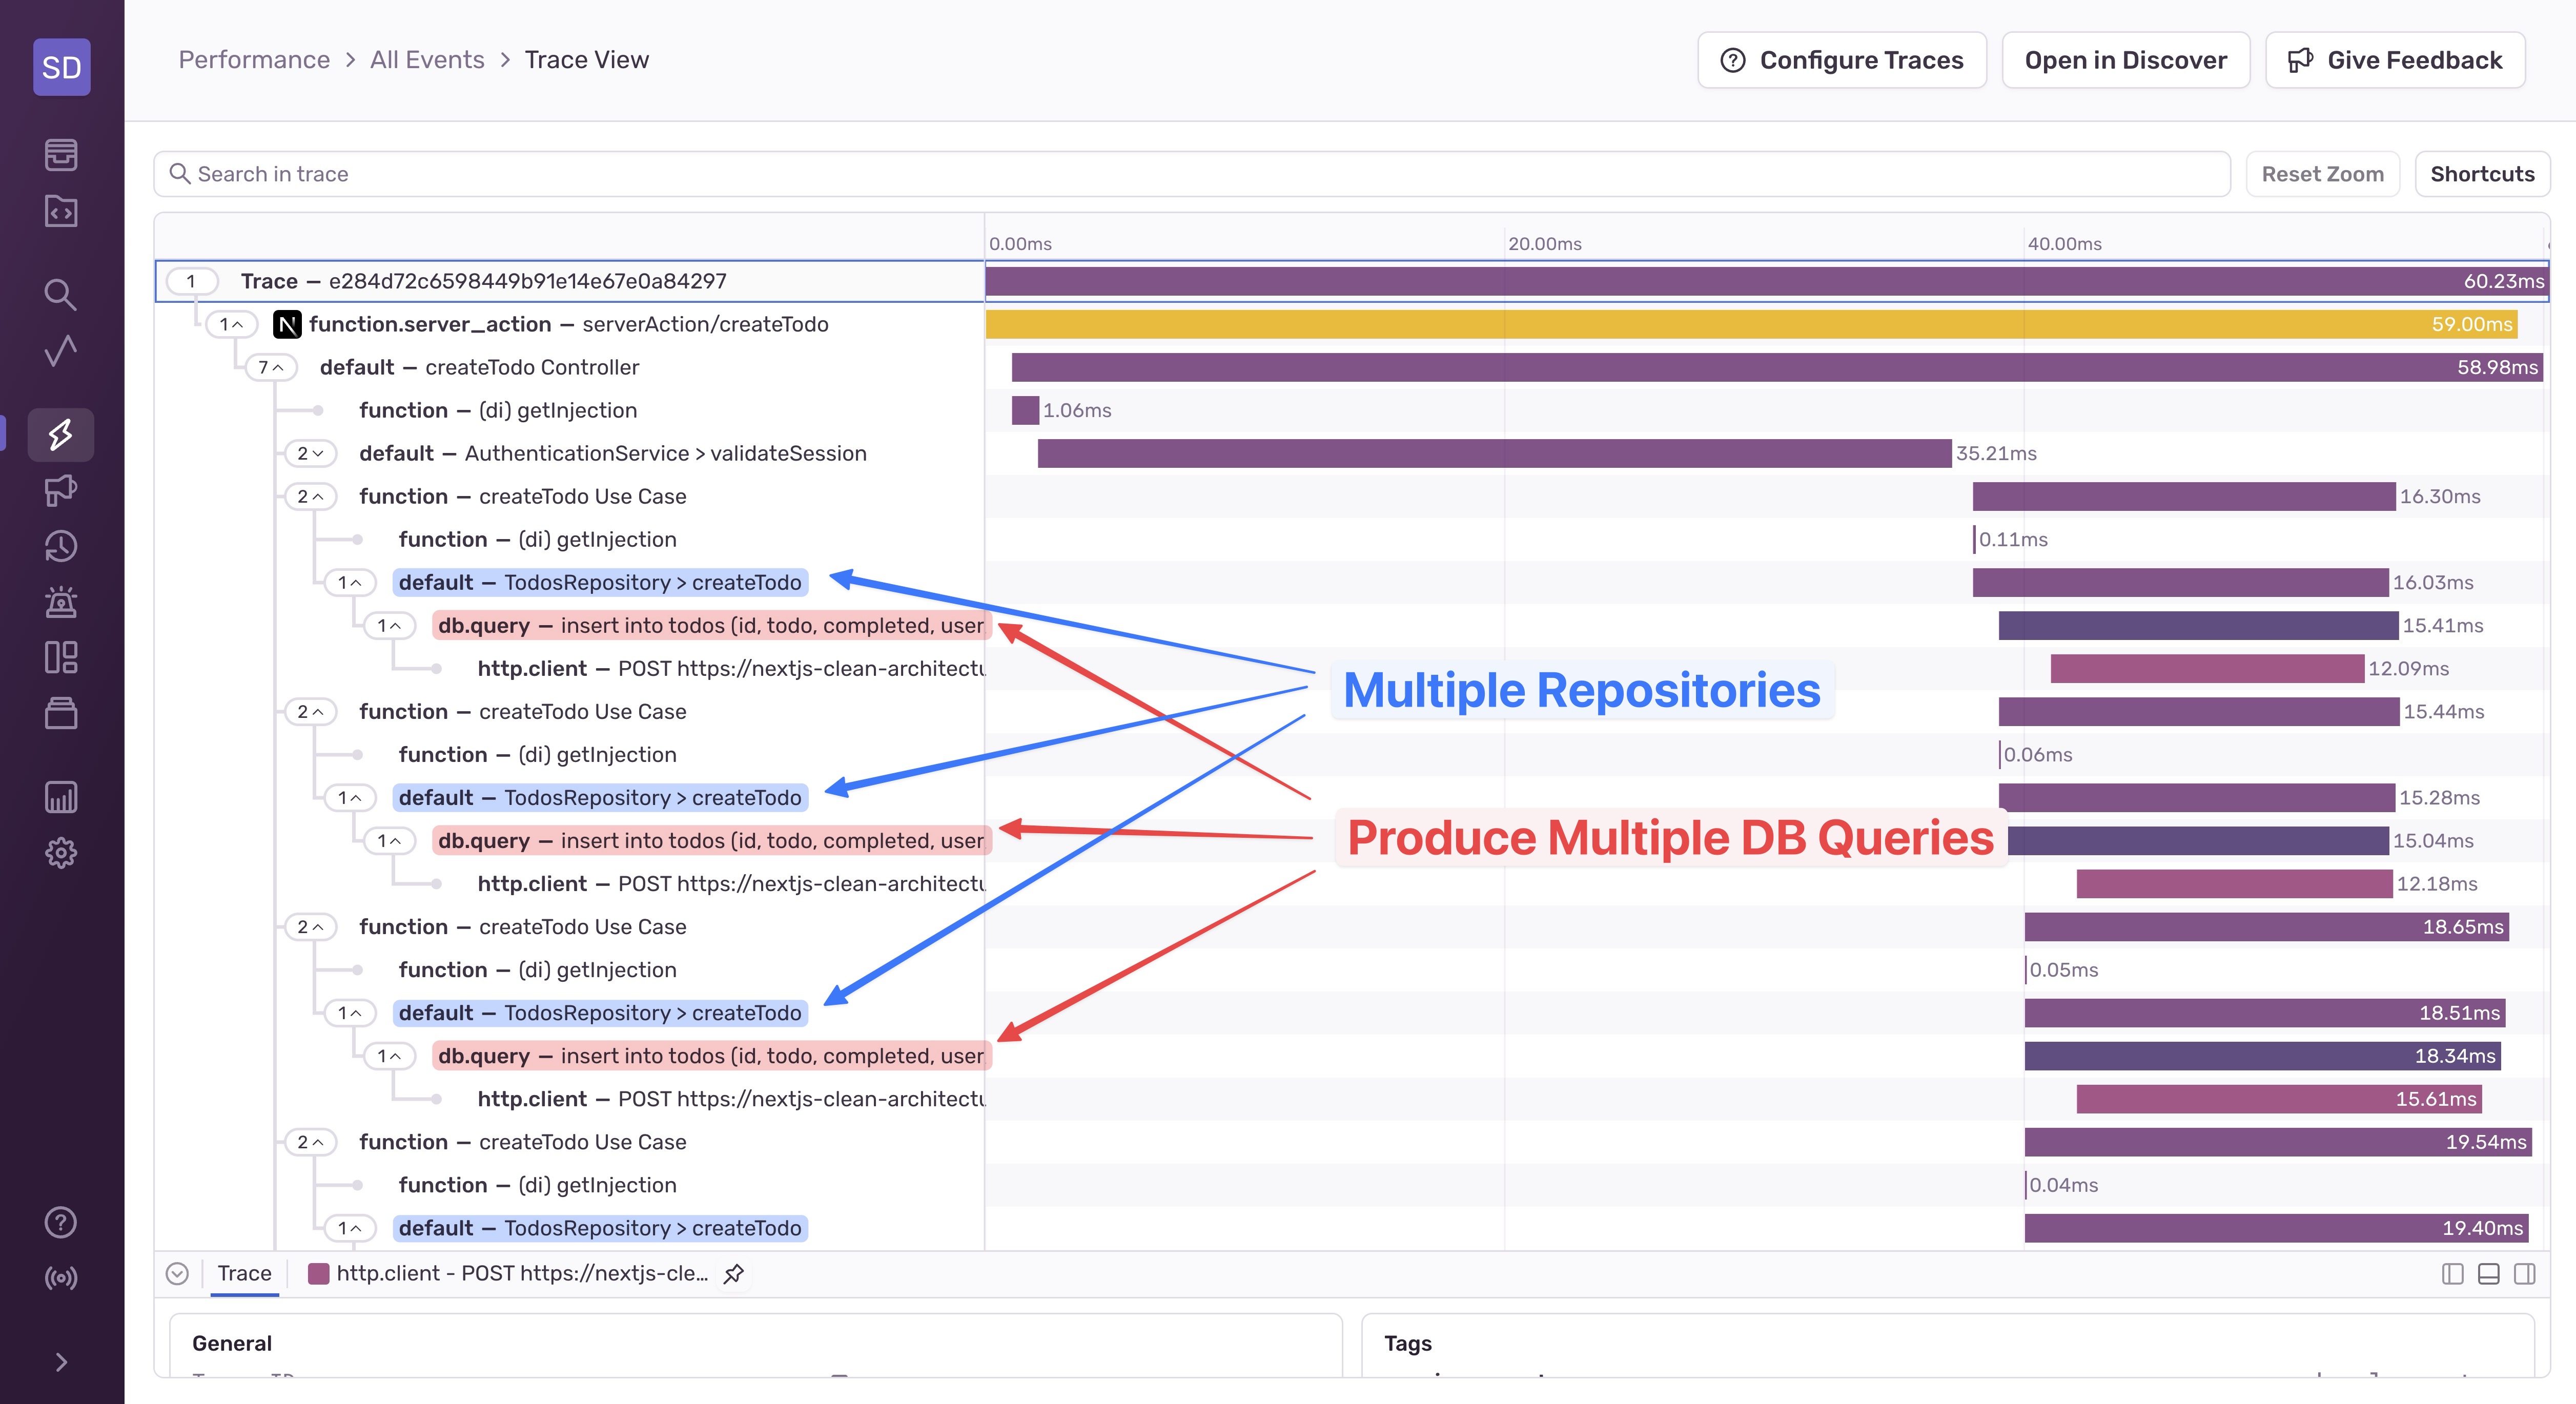
Task: Go to All Events breadcrumb
Action: click(x=427, y=60)
